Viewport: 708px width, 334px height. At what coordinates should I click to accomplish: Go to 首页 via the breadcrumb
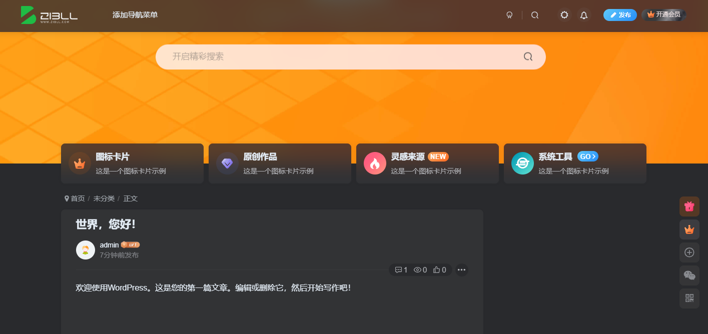click(x=77, y=198)
